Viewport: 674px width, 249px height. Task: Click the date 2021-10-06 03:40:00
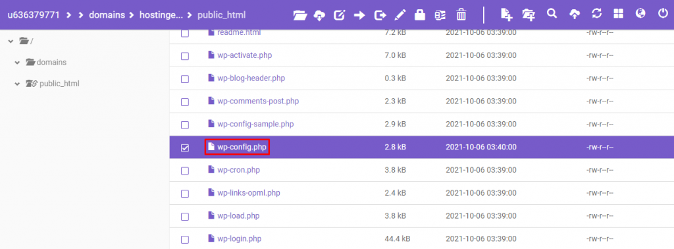pyautogui.click(x=481, y=147)
